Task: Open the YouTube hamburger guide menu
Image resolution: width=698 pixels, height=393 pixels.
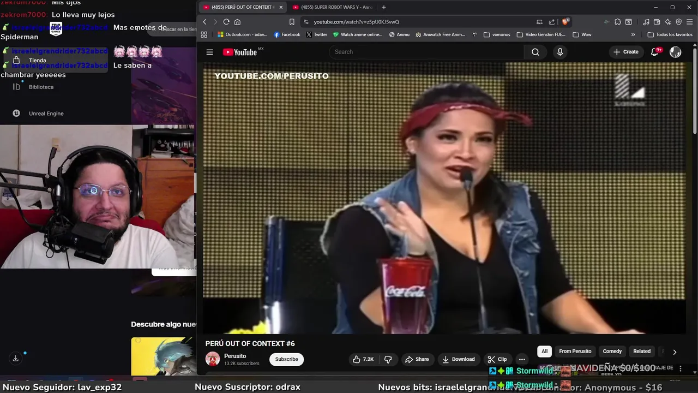Action: 209,52
